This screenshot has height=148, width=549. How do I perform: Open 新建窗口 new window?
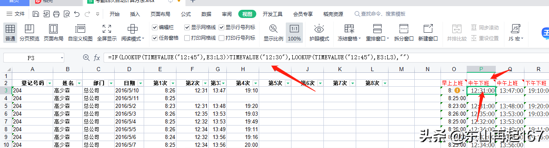[428, 33]
